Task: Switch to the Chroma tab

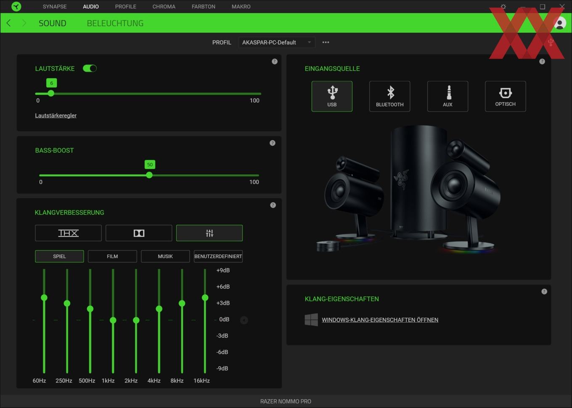Action: (164, 7)
